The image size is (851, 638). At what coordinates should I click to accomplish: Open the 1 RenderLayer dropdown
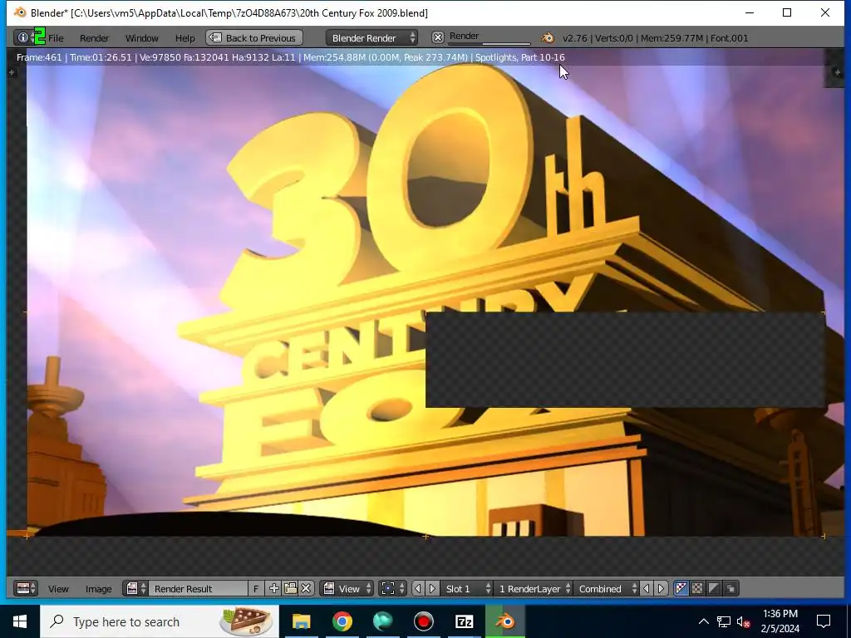click(533, 589)
